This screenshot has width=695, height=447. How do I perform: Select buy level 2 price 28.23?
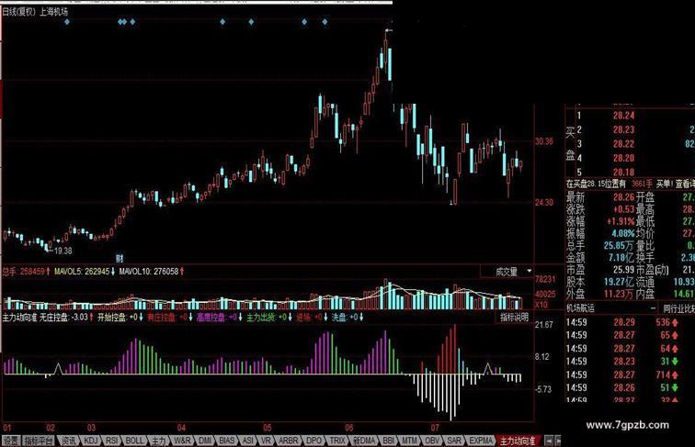[x=623, y=130]
